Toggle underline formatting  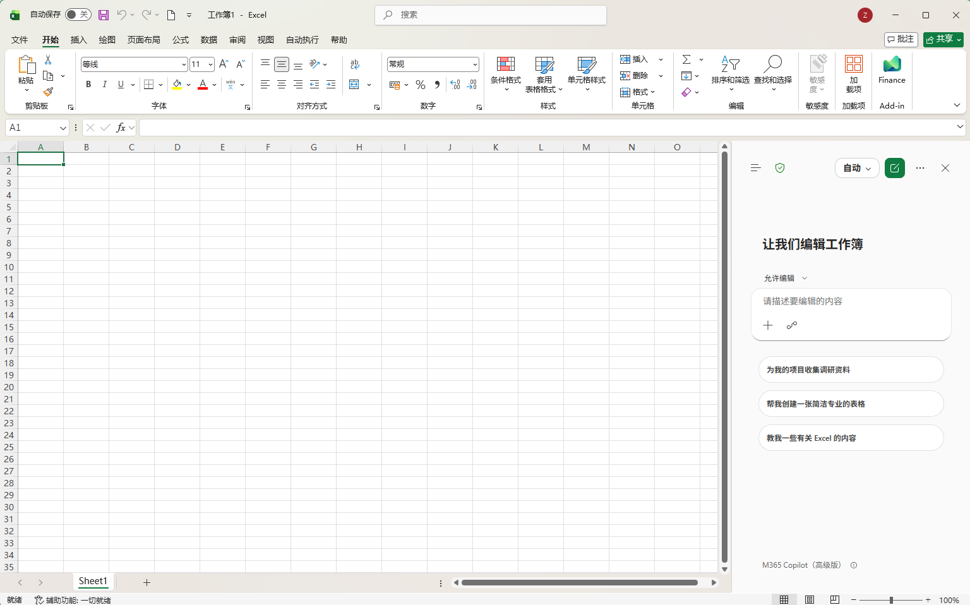point(121,85)
